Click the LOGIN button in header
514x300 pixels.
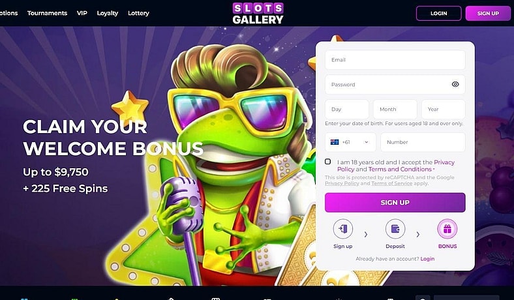[x=438, y=14]
